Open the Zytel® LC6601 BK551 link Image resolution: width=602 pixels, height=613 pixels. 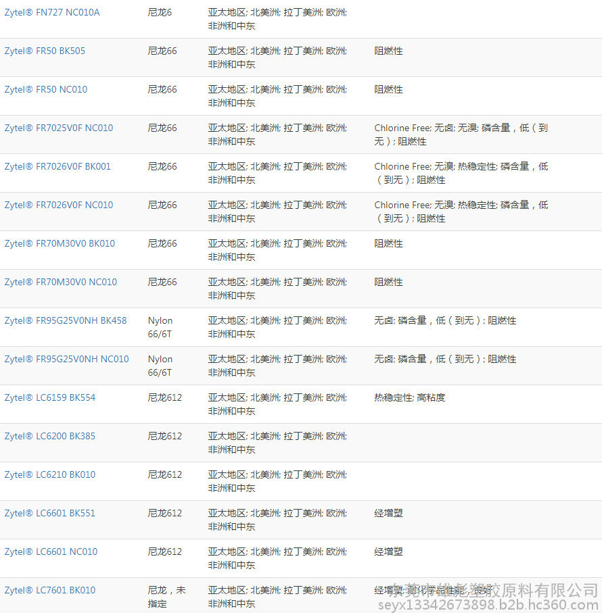tap(49, 513)
